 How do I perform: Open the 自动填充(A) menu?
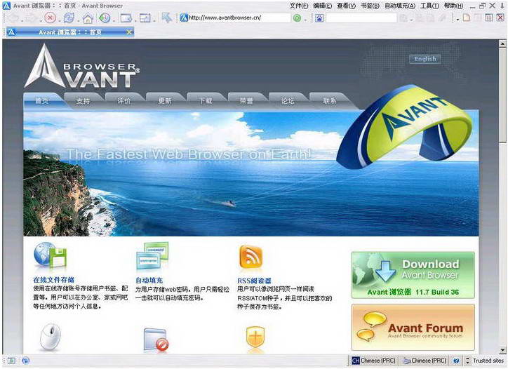(400, 6)
